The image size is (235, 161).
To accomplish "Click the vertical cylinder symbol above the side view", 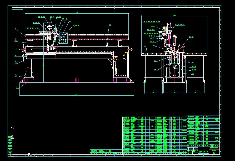I will (x=169, y=26).
